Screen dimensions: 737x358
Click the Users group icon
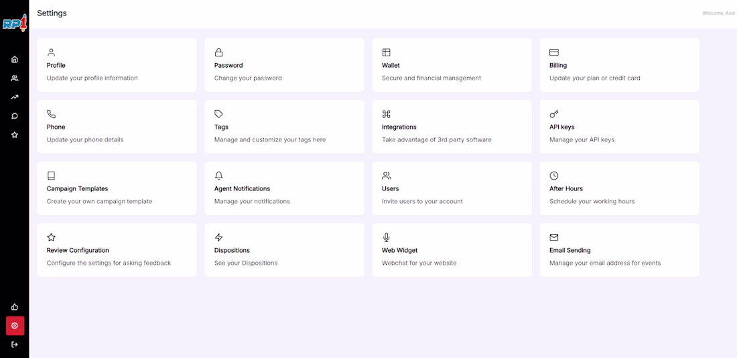tap(387, 176)
